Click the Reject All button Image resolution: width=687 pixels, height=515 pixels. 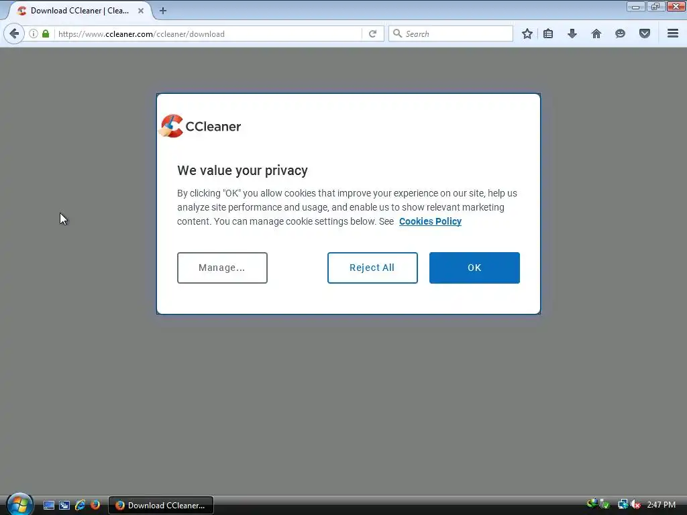point(372,268)
